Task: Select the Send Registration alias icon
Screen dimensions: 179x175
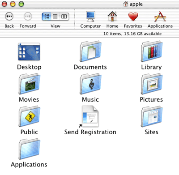Action: (89, 116)
